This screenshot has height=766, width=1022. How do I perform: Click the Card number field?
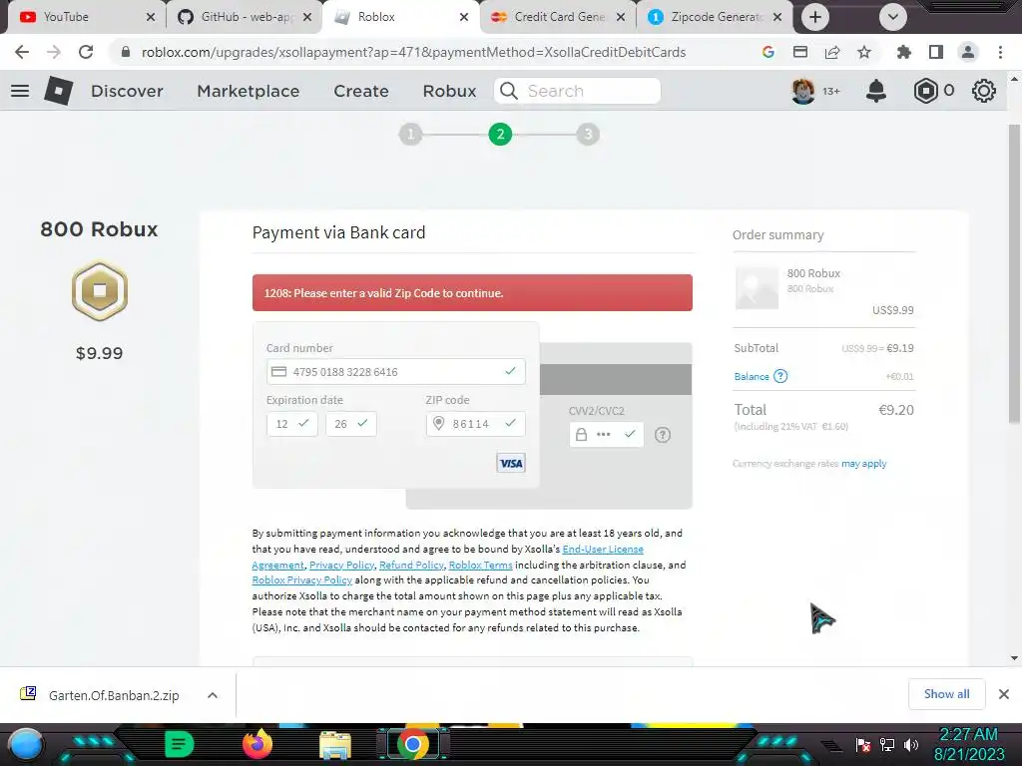(x=395, y=371)
